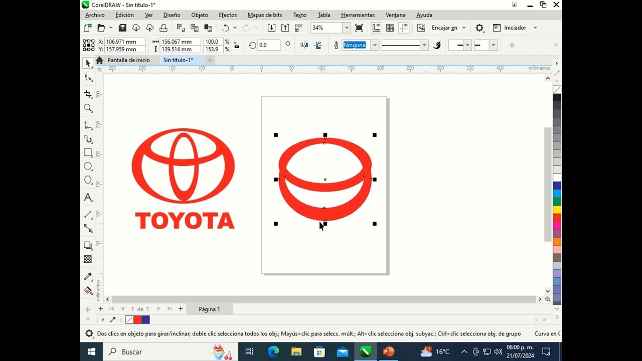Select the Connector tool
This screenshot has height=361, width=642.
pos(88,229)
